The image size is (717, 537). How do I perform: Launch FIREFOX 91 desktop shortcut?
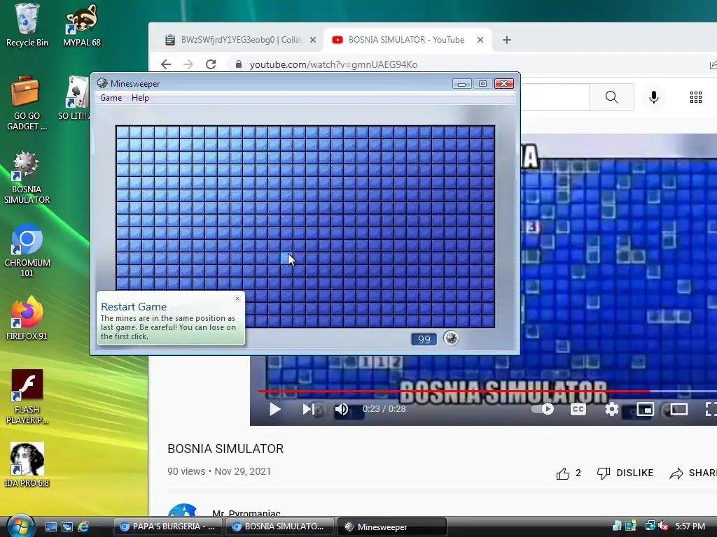[x=27, y=318]
